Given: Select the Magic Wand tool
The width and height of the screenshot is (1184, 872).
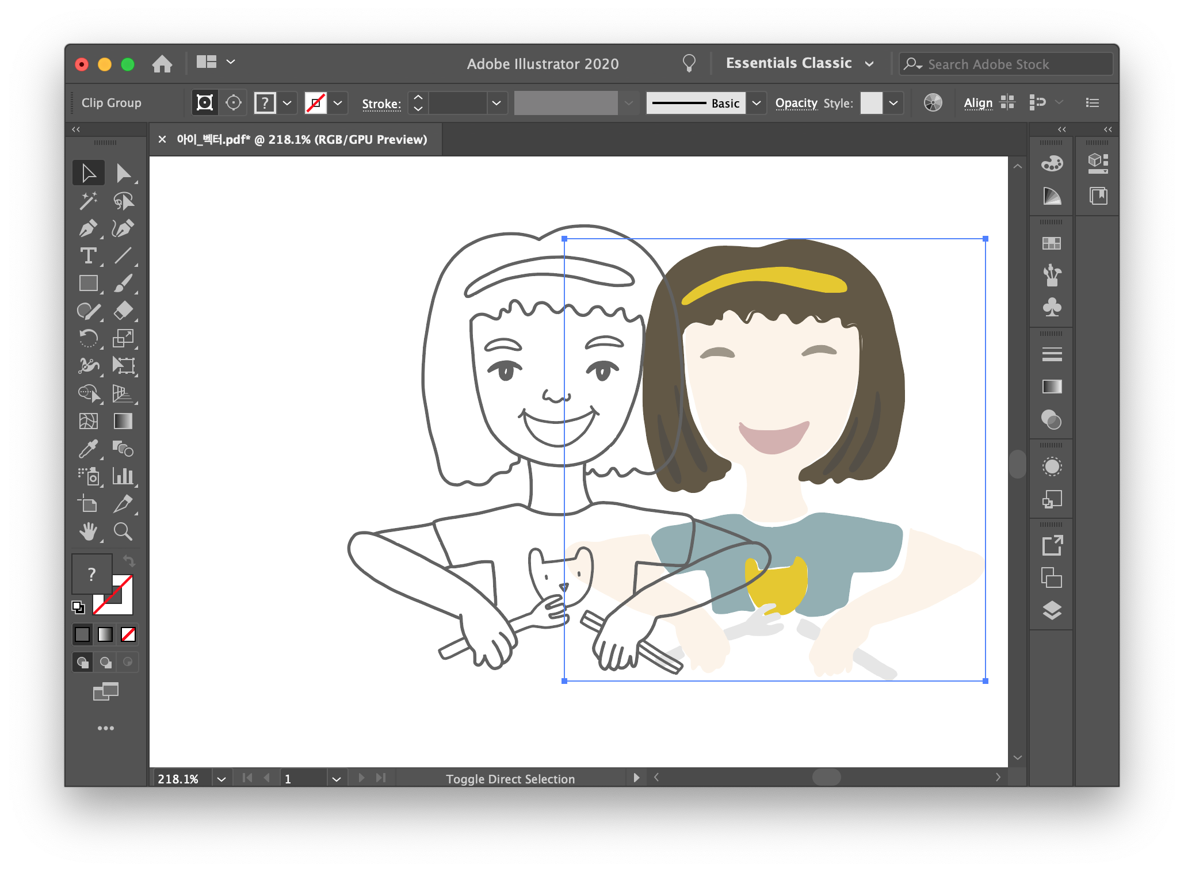Looking at the screenshot, I should point(88,201).
